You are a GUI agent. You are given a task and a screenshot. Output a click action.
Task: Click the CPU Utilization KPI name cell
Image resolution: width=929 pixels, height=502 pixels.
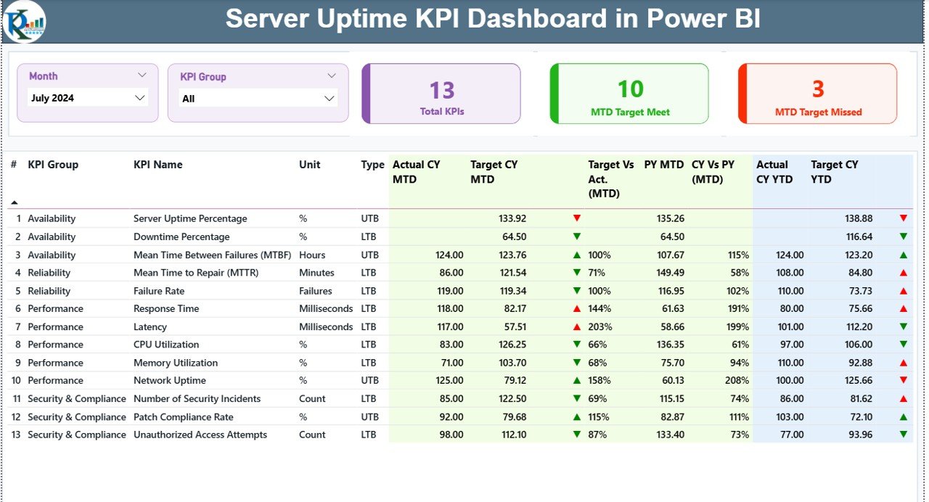(165, 344)
